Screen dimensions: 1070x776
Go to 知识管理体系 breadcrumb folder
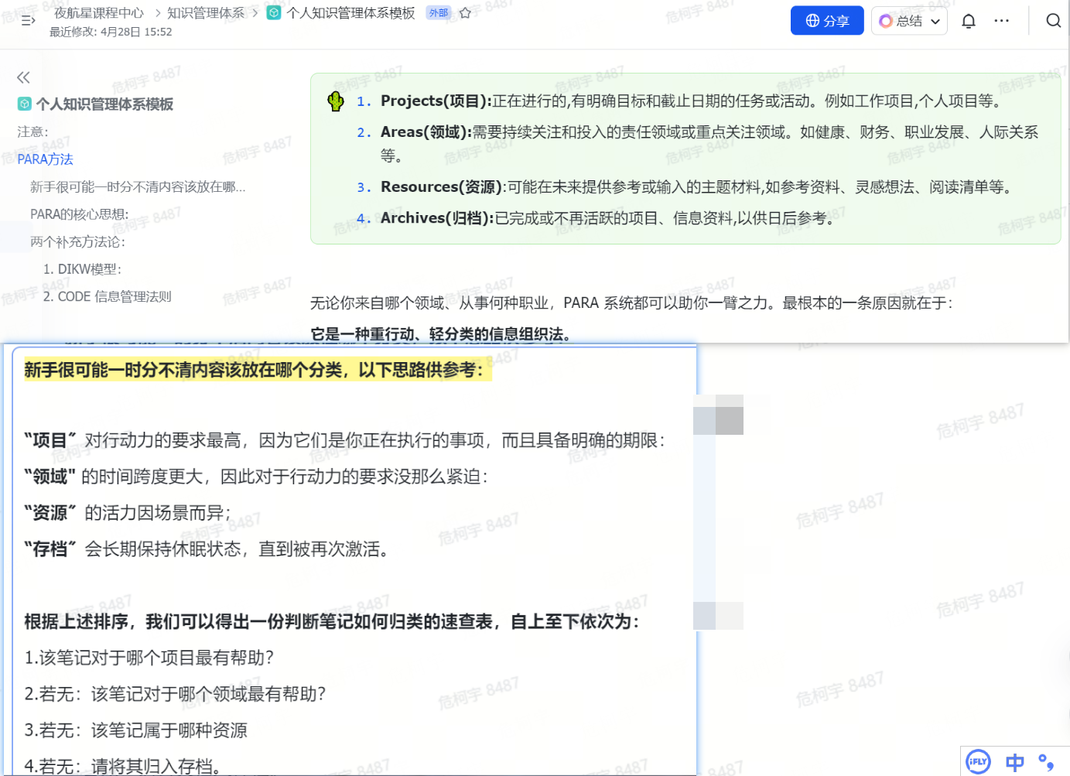[206, 13]
